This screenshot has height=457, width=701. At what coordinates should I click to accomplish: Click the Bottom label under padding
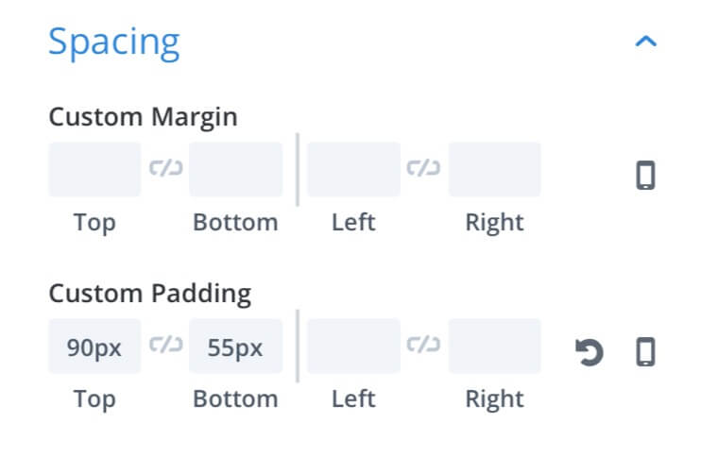[235, 398]
